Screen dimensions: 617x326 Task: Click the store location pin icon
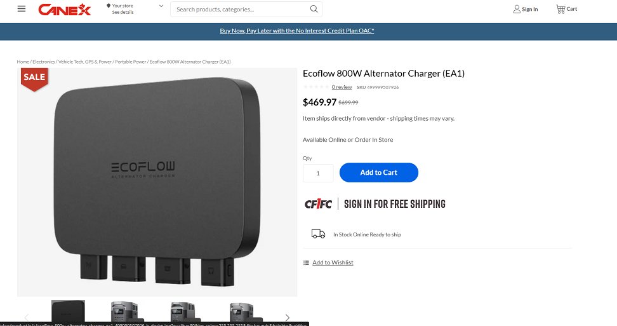coord(108,6)
